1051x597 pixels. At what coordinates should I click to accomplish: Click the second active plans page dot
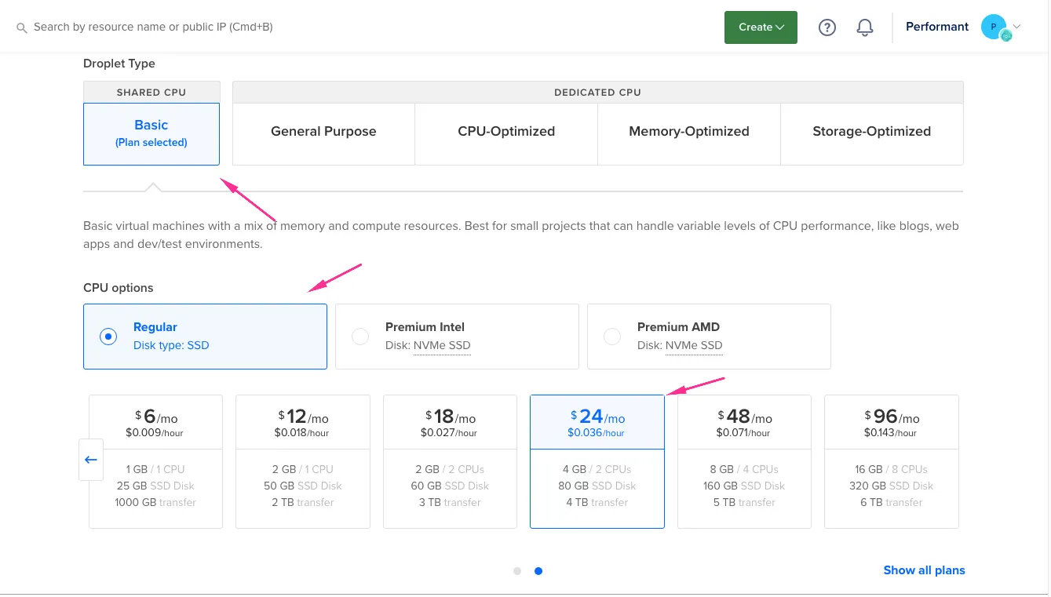point(538,571)
